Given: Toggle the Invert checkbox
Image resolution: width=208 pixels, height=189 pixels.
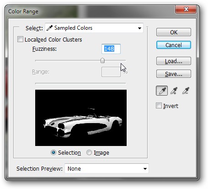Looking at the screenshot, I should point(159,106).
